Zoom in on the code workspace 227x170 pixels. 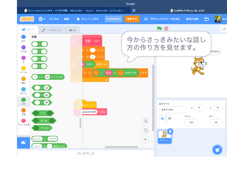tap(145, 121)
